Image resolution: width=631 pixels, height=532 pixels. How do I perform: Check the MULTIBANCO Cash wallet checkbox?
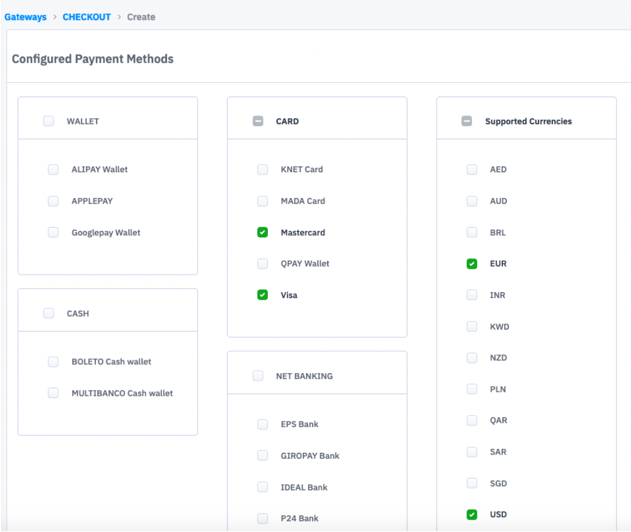[x=53, y=393]
